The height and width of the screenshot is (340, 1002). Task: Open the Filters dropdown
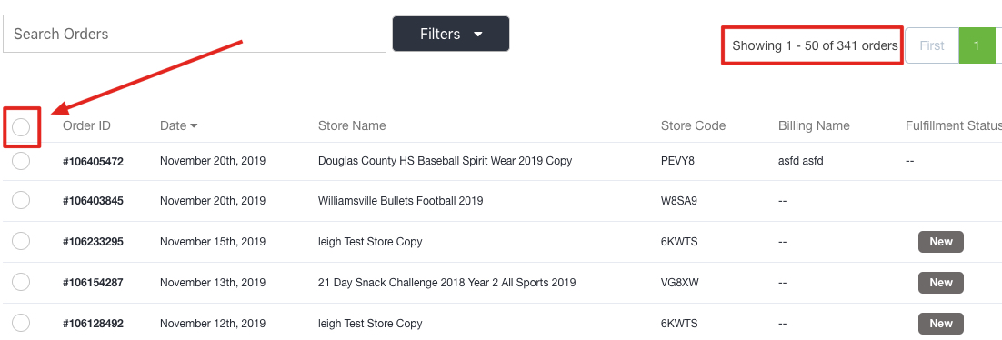point(450,34)
